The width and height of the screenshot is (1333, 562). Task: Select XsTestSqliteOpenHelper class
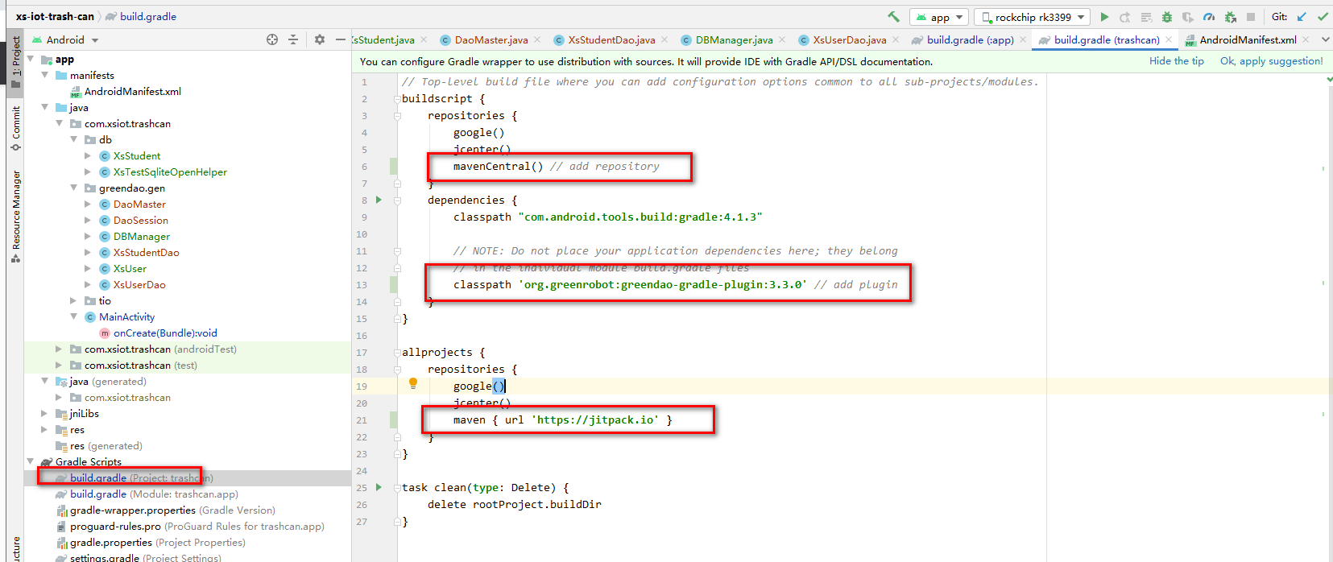tap(163, 171)
